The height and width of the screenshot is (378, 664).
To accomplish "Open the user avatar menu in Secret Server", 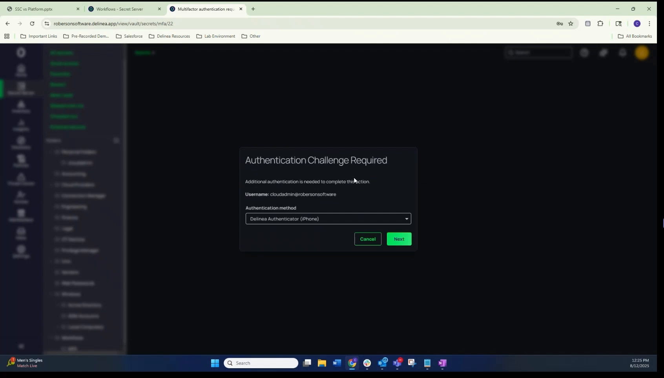I will [642, 52].
